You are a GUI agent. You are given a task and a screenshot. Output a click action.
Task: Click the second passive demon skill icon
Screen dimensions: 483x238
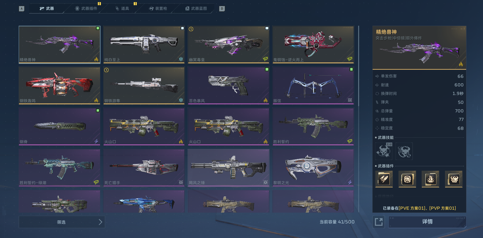[x=404, y=151]
